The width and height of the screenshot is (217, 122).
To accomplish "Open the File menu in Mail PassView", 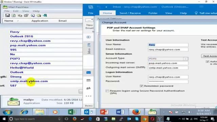I will [x=7, y=11].
